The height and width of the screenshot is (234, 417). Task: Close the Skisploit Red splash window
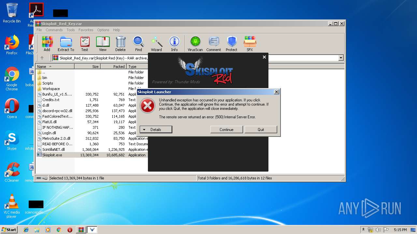[264, 57]
